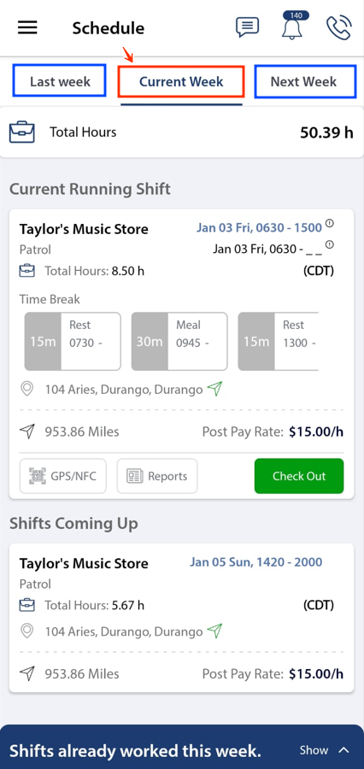Open the notifications bell showing 140
Viewport: 364px width, 769px height.
click(x=293, y=26)
